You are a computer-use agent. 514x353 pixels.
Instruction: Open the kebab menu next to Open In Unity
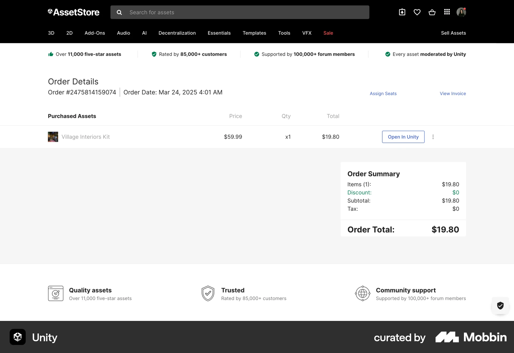(433, 137)
